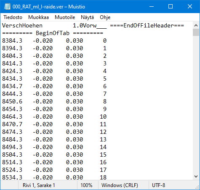
Task: Click the 1.0Vorw text in header
Action: click(x=90, y=26)
